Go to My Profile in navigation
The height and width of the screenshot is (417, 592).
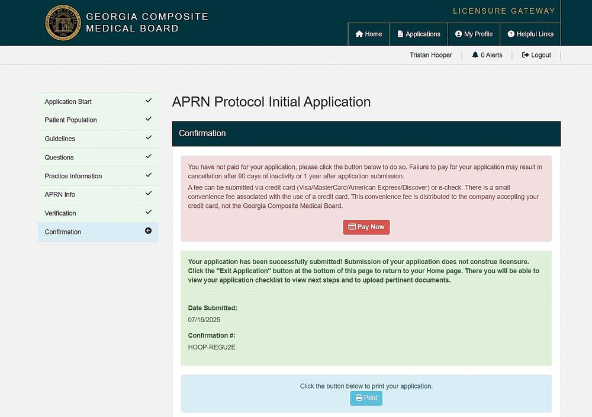474,34
